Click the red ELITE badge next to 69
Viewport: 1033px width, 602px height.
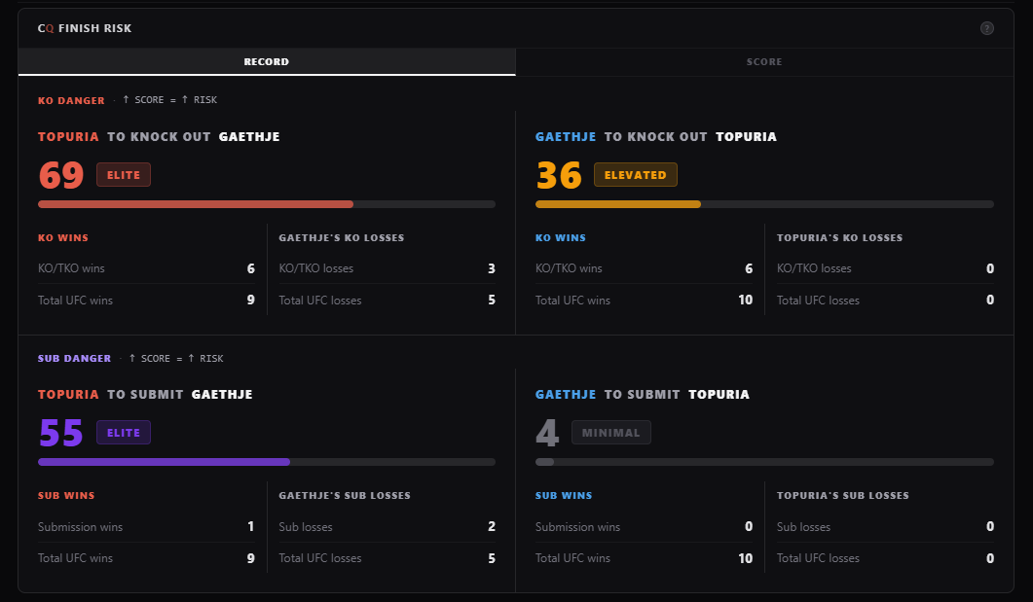(x=124, y=175)
